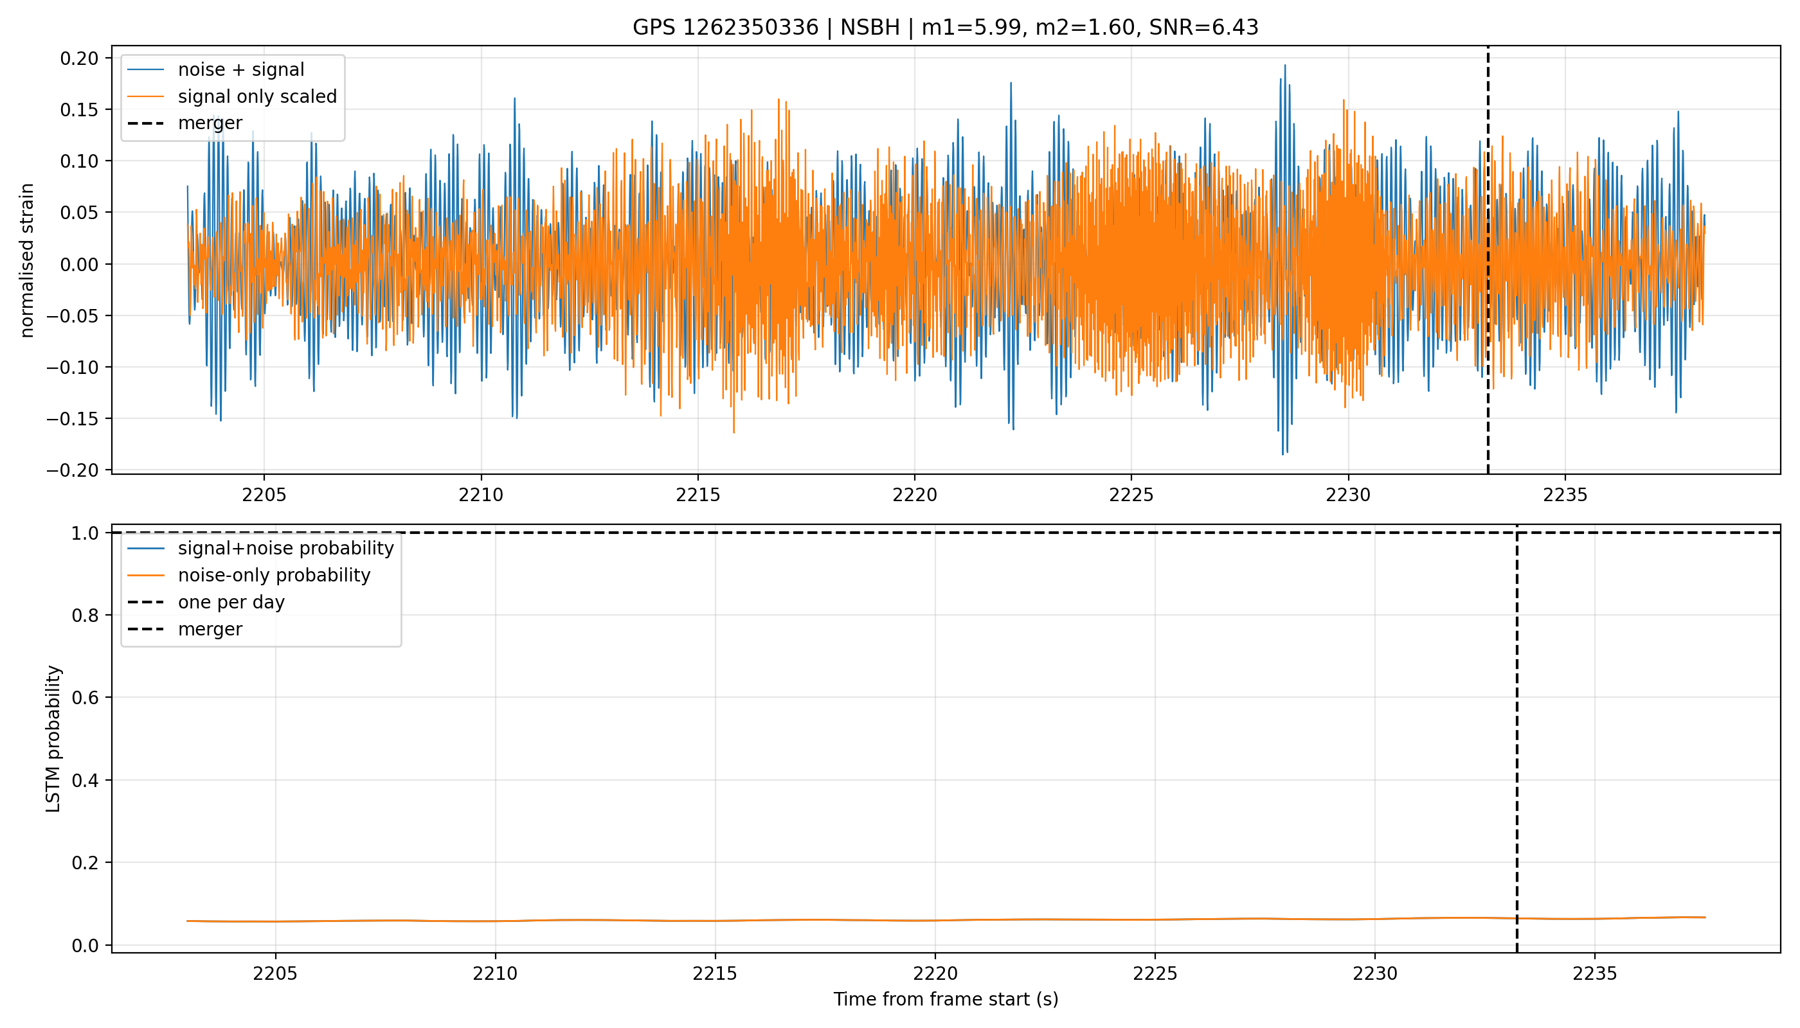Click the orange probability curve near 2220

point(935,920)
